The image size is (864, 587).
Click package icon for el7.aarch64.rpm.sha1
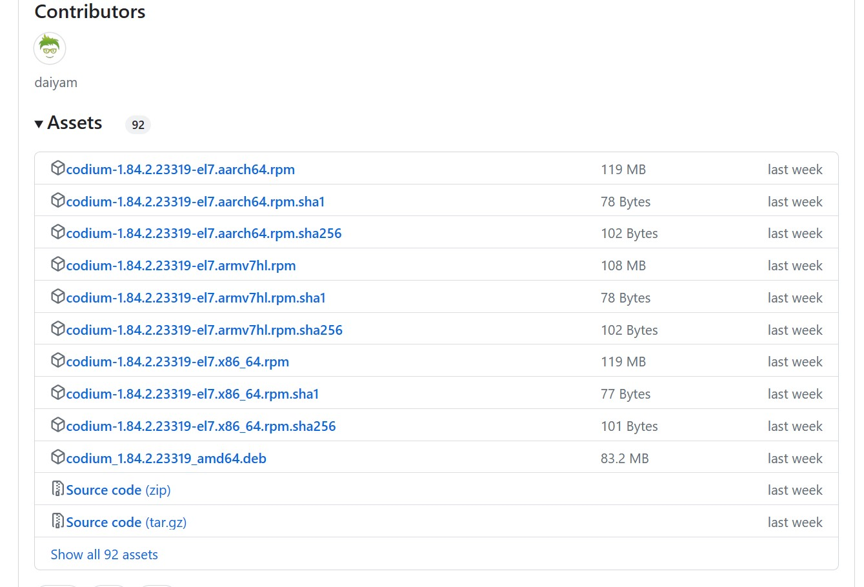(x=57, y=201)
